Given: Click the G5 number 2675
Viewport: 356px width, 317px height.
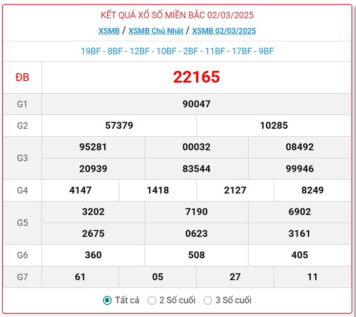Looking at the screenshot, I should click(x=93, y=233).
